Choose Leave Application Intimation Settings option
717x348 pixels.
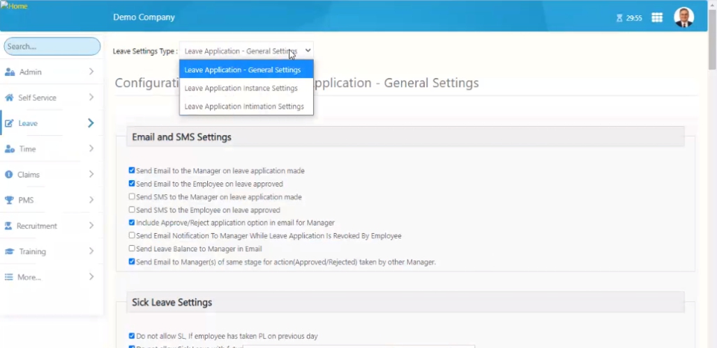(x=243, y=106)
